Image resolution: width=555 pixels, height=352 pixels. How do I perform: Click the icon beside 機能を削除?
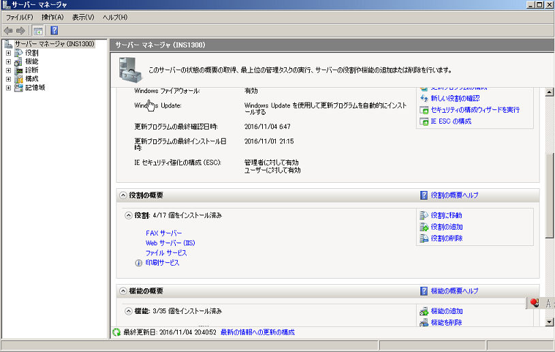424,322
